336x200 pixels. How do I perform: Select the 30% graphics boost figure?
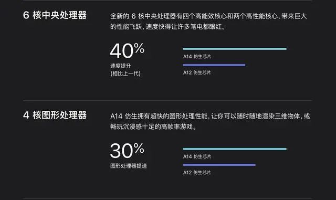coord(127,151)
